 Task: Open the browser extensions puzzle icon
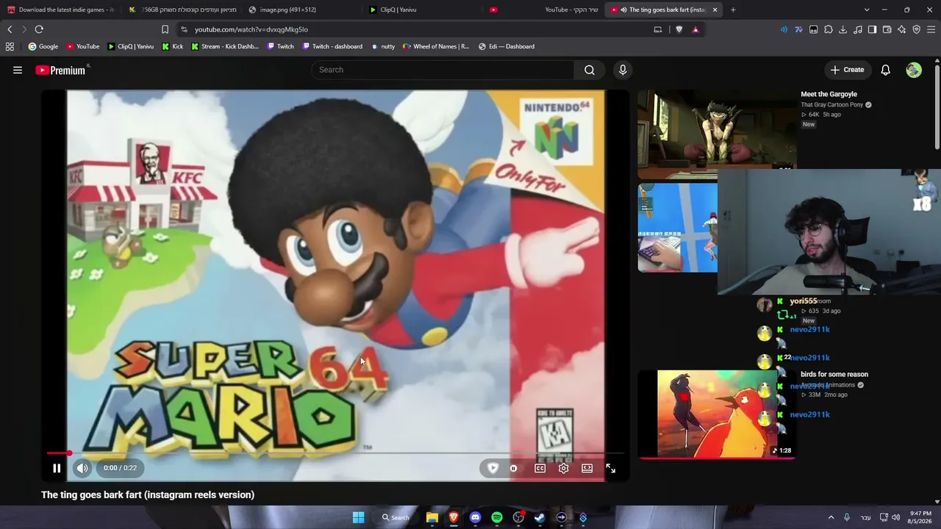829,29
